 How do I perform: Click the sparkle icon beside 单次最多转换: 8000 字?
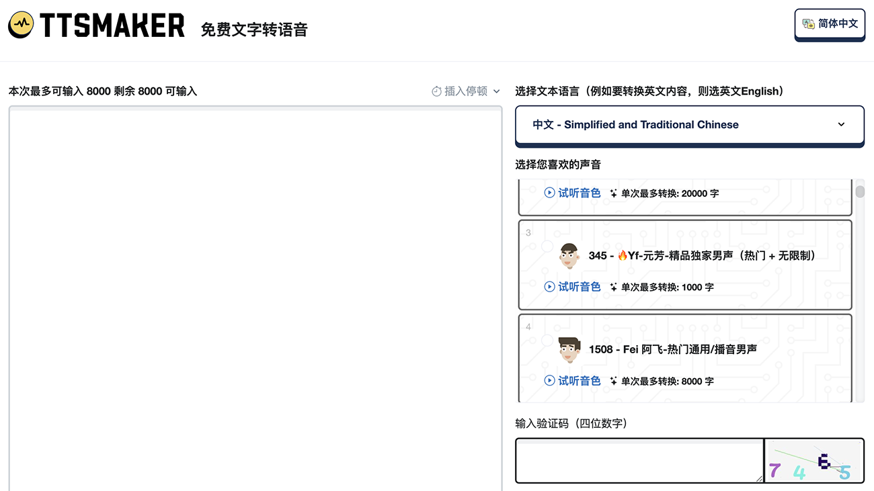pyautogui.click(x=613, y=381)
